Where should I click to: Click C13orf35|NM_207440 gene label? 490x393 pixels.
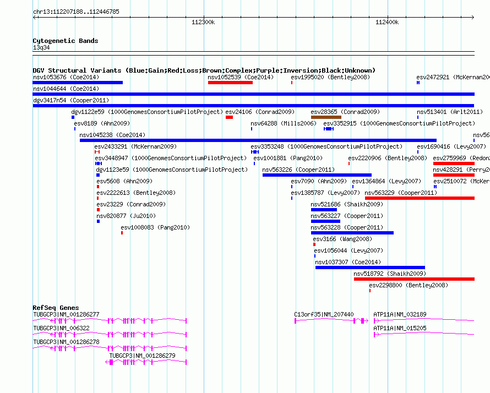click(x=324, y=314)
